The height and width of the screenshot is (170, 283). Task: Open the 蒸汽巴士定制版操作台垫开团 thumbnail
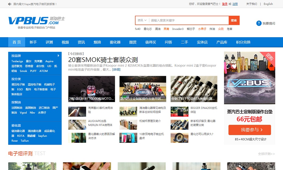(143, 89)
